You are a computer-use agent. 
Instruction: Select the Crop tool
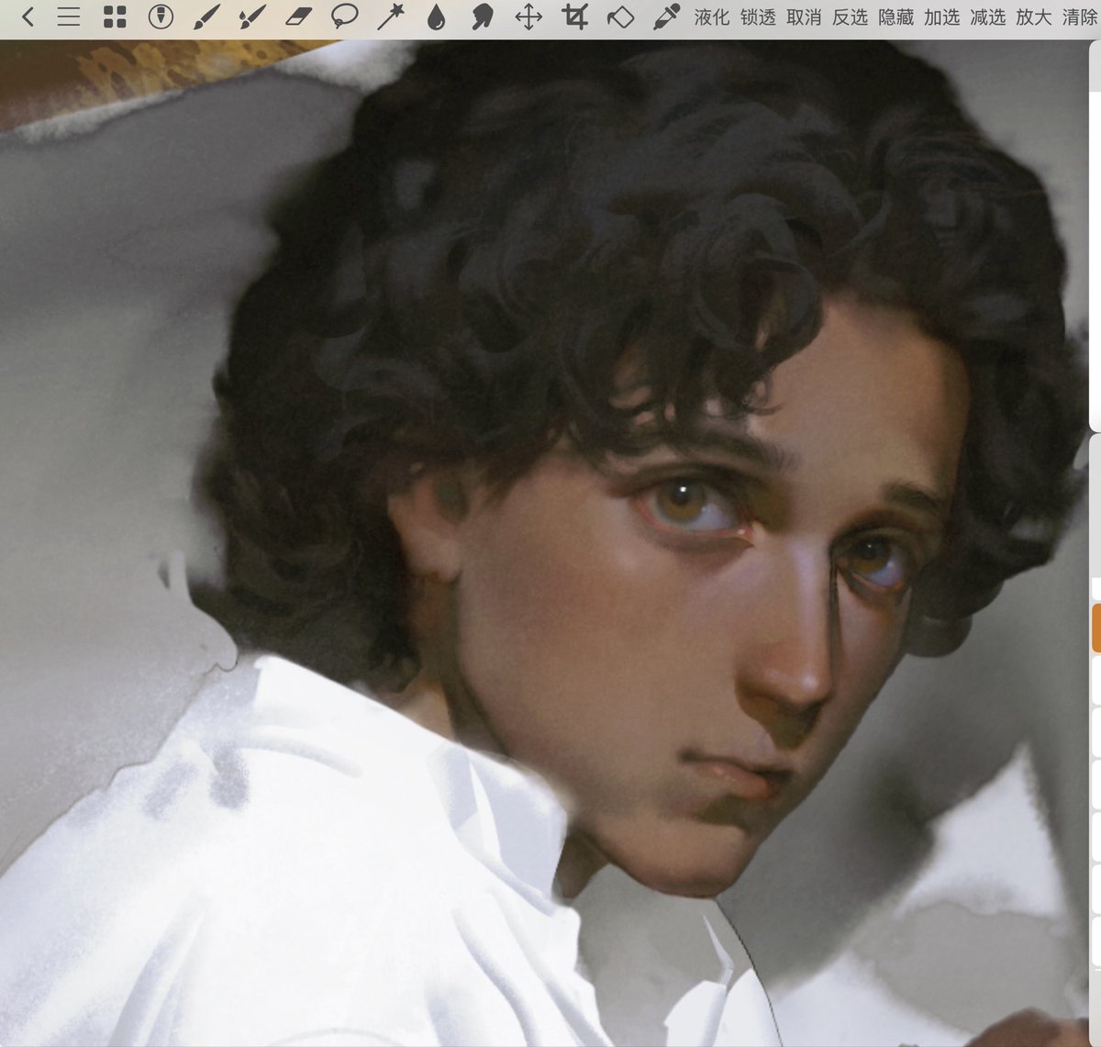pyautogui.click(x=574, y=17)
